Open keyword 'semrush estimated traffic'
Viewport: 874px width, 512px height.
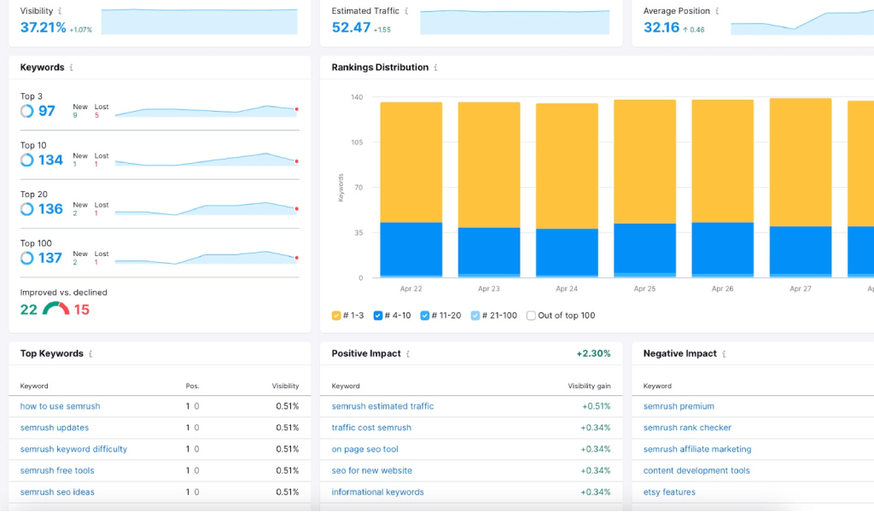click(x=382, y=406)
